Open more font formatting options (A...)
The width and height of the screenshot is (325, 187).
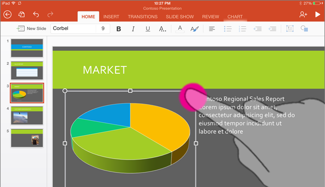[162, 29]
